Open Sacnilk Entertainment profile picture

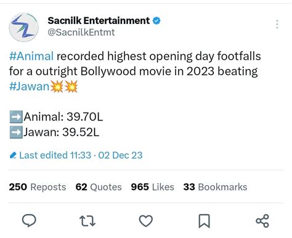click(23, 27)
